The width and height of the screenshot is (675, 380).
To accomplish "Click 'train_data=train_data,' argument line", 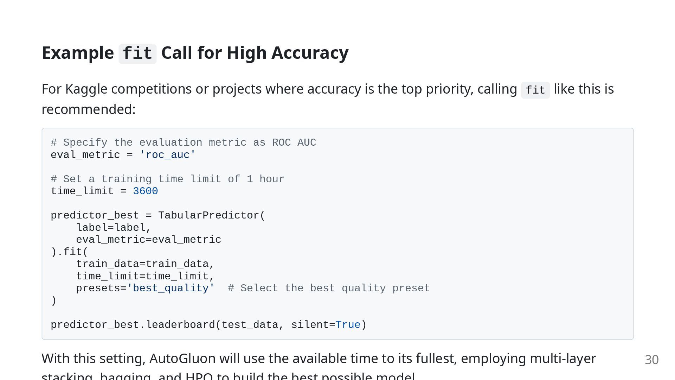I will [x=145, y=264].
